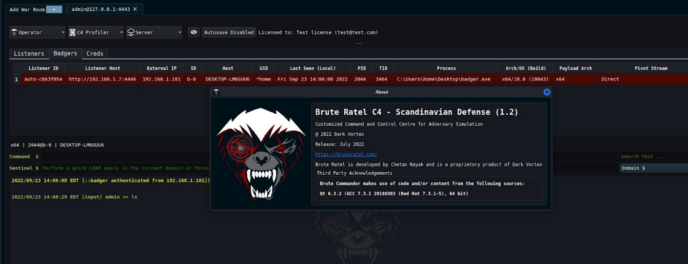The height and width of the screenshot is (264, 688).
Task: Open the Operator dropdown arrow
Action: click(x=63, y=32)
